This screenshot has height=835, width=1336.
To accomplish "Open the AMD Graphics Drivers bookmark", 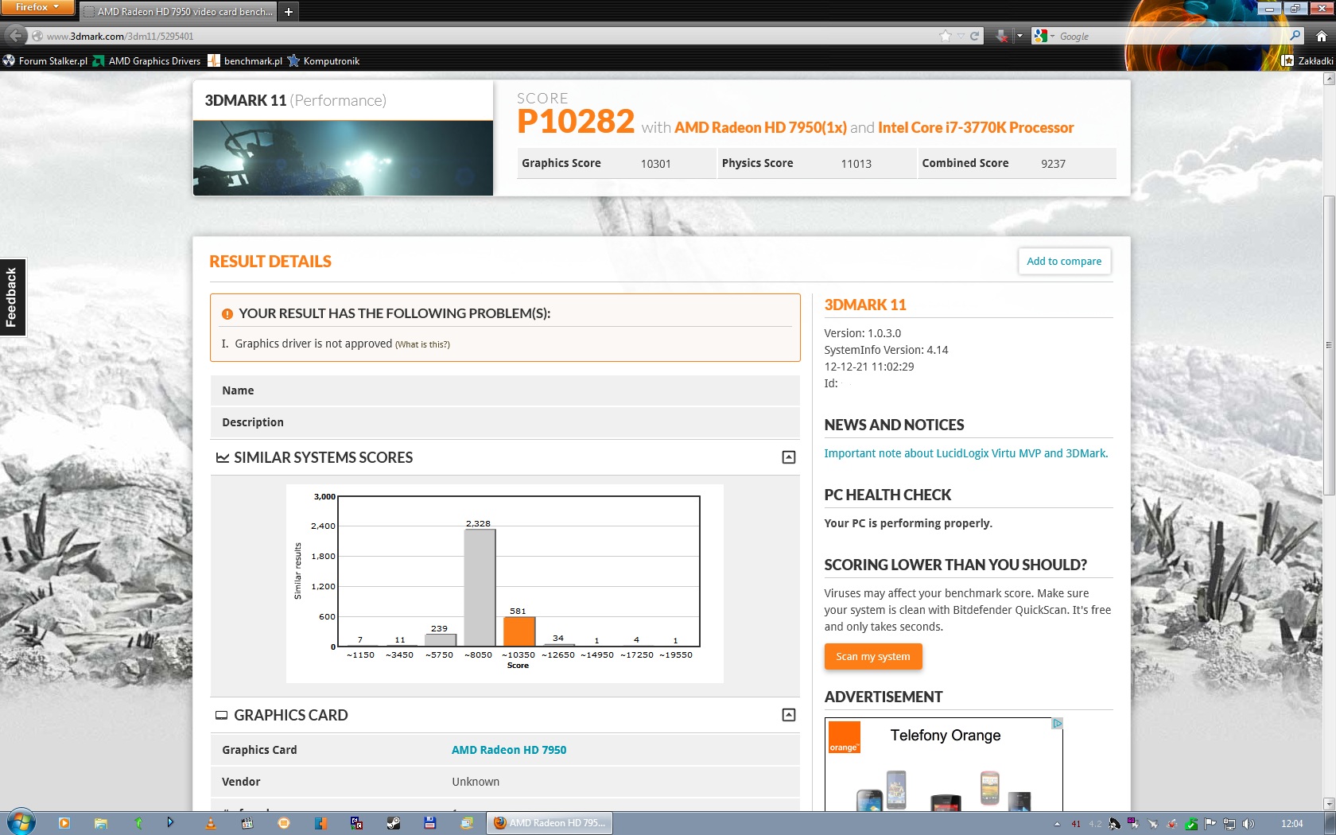I will (x=147, y=60).
